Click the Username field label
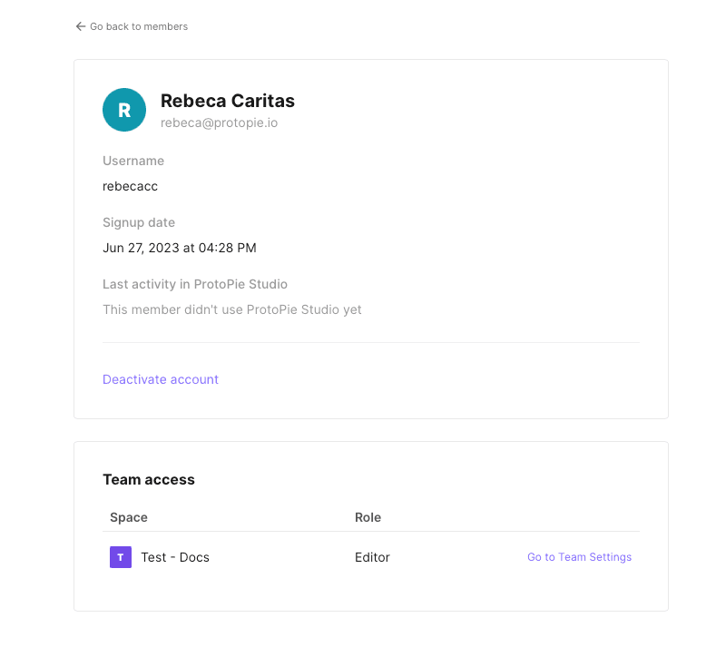The image size is (716, 647). (x=133, y=161)
